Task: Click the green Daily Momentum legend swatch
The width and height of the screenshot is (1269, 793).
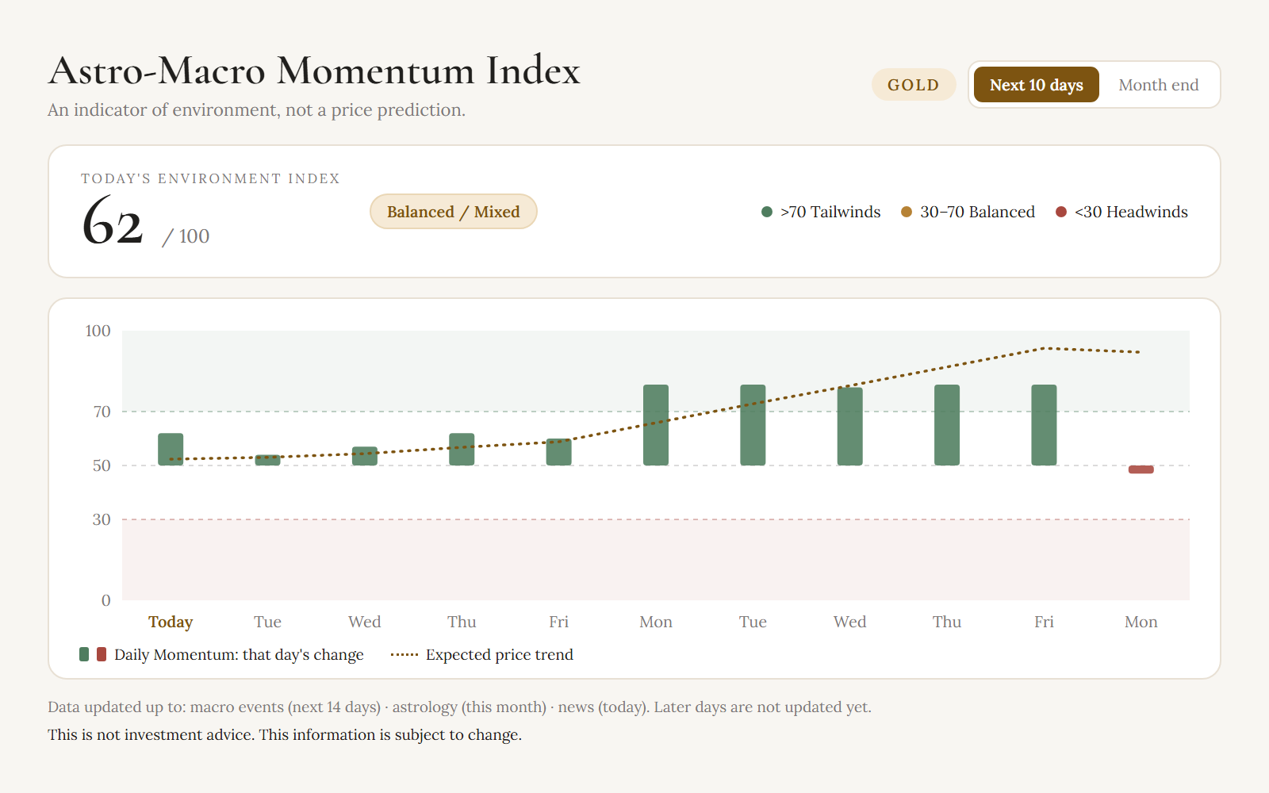Action: click(84, 654)
